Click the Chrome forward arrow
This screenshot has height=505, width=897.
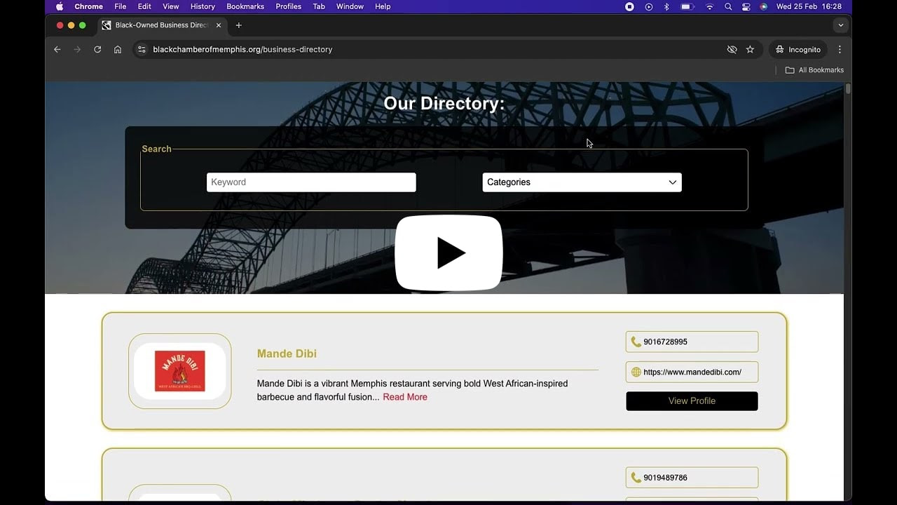pyautogui.click(x=77, y=49)
